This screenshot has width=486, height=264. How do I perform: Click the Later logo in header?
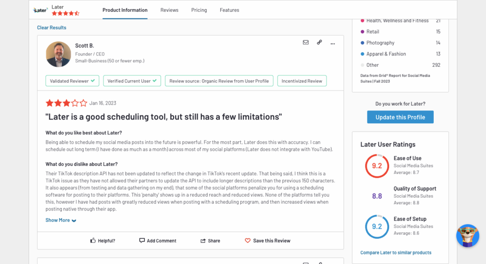point(40,10)
